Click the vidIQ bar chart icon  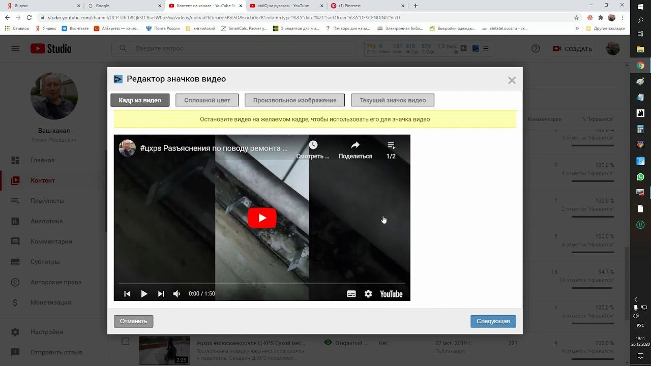coord(463,48)
